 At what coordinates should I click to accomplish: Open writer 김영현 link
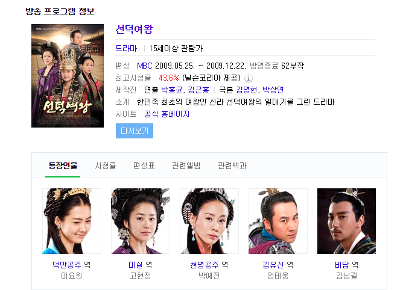[246, 90]
